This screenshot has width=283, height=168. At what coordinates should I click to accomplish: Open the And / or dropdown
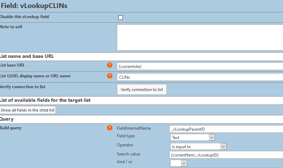179,163
